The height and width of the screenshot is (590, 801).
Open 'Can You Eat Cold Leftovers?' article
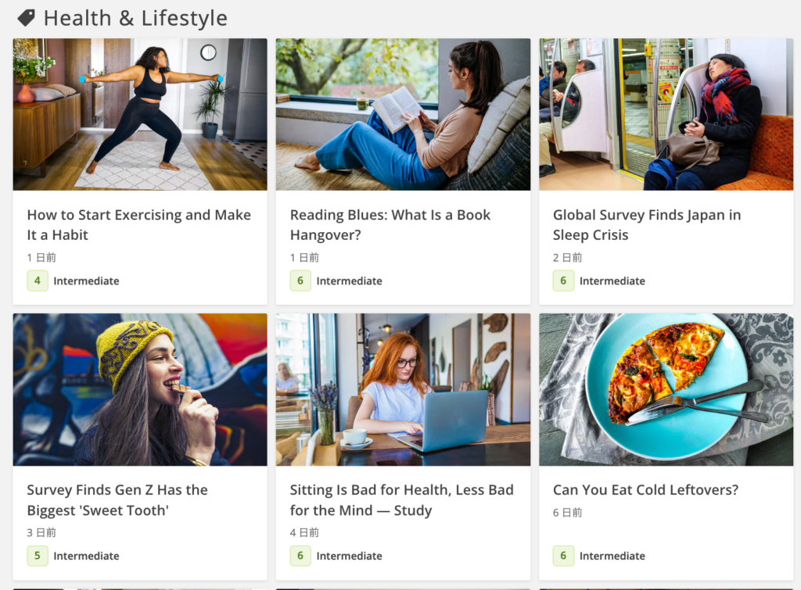[x=645, y=490]
